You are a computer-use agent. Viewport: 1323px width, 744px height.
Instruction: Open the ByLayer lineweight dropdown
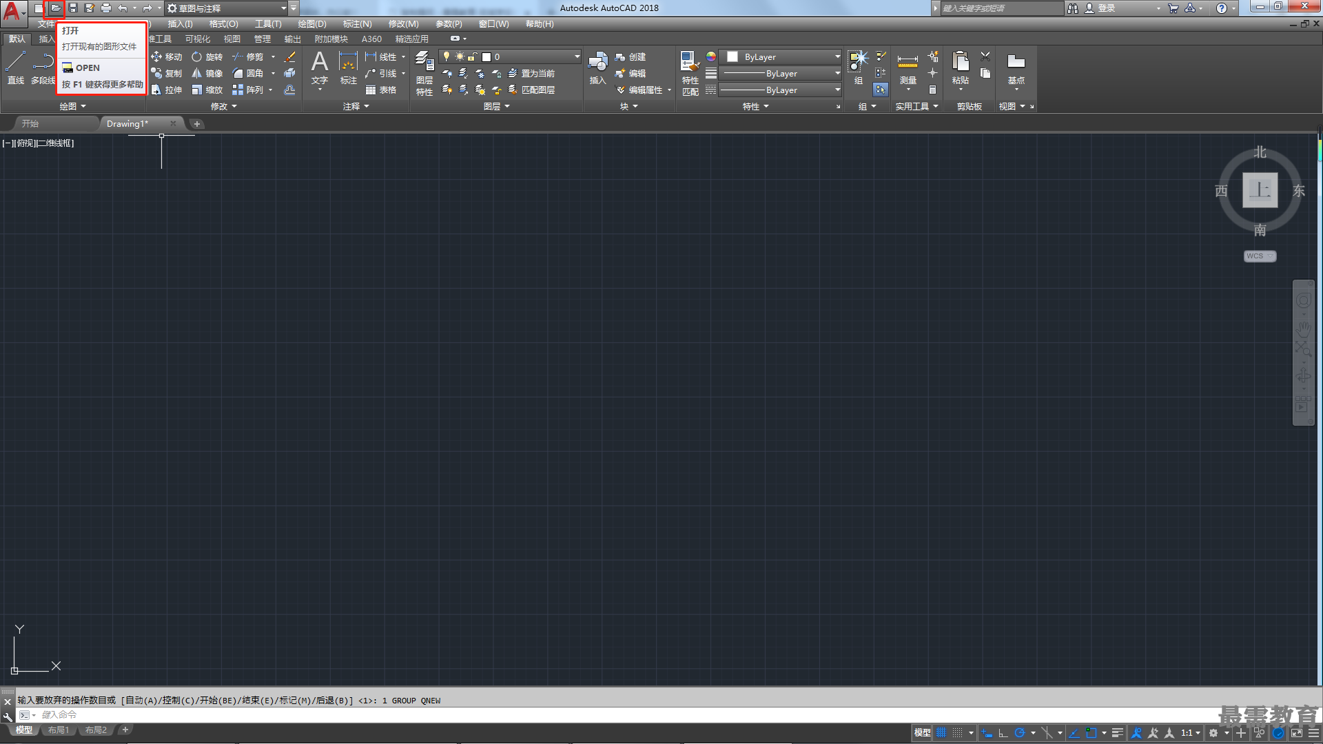[781, 74]
